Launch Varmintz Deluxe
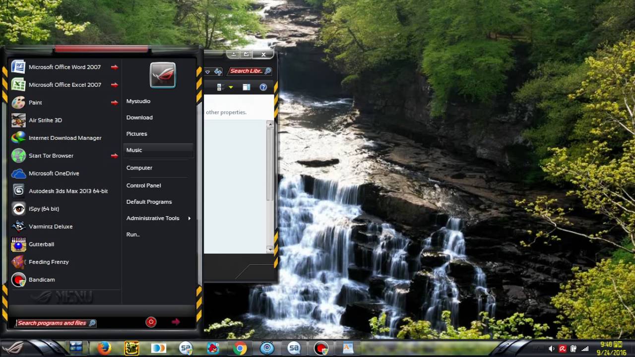The height and width of the screenshot is (357, 635). 64,227
